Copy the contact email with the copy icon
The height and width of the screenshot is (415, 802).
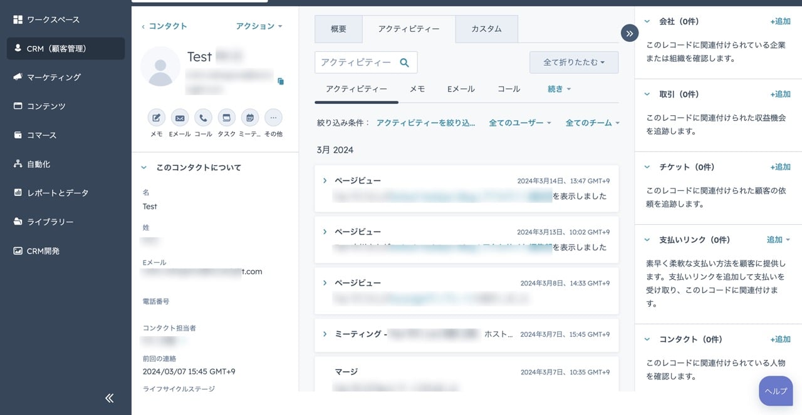[x=281, y=81]
